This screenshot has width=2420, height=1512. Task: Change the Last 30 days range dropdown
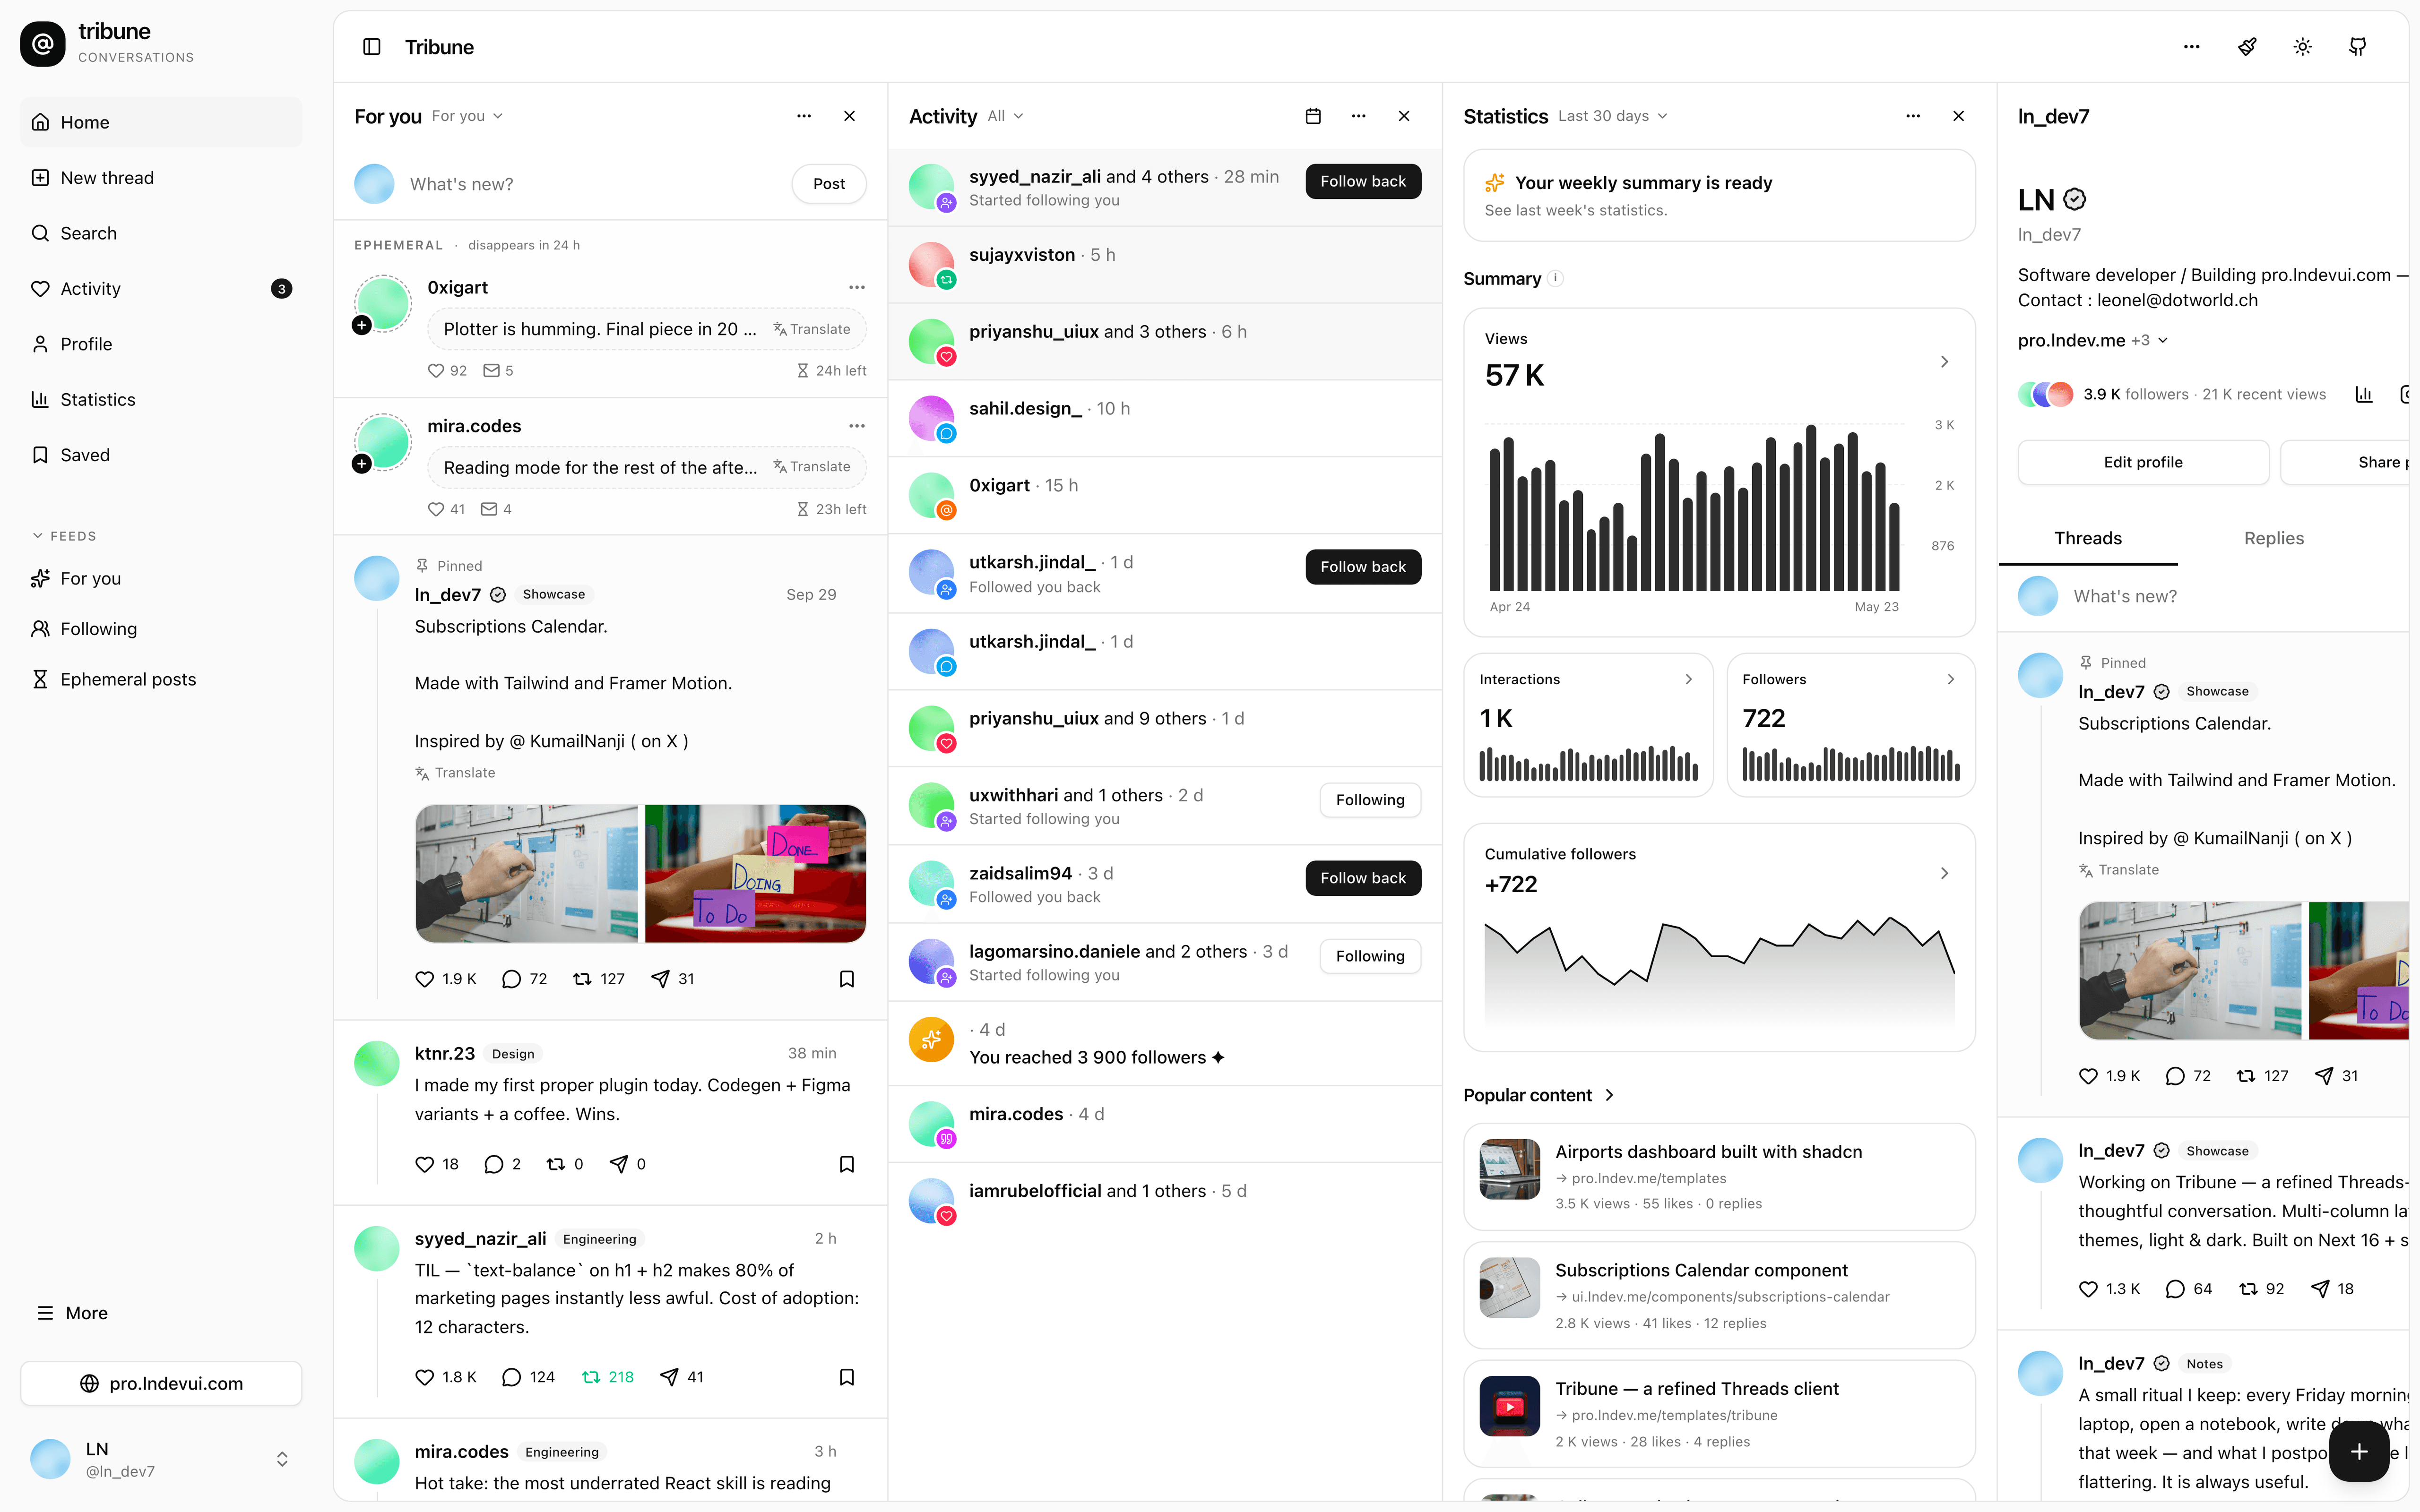coord(1612,116)
